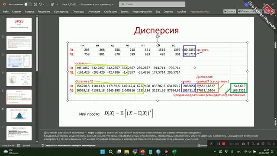Open the Windows Start menu

point(103,152)
